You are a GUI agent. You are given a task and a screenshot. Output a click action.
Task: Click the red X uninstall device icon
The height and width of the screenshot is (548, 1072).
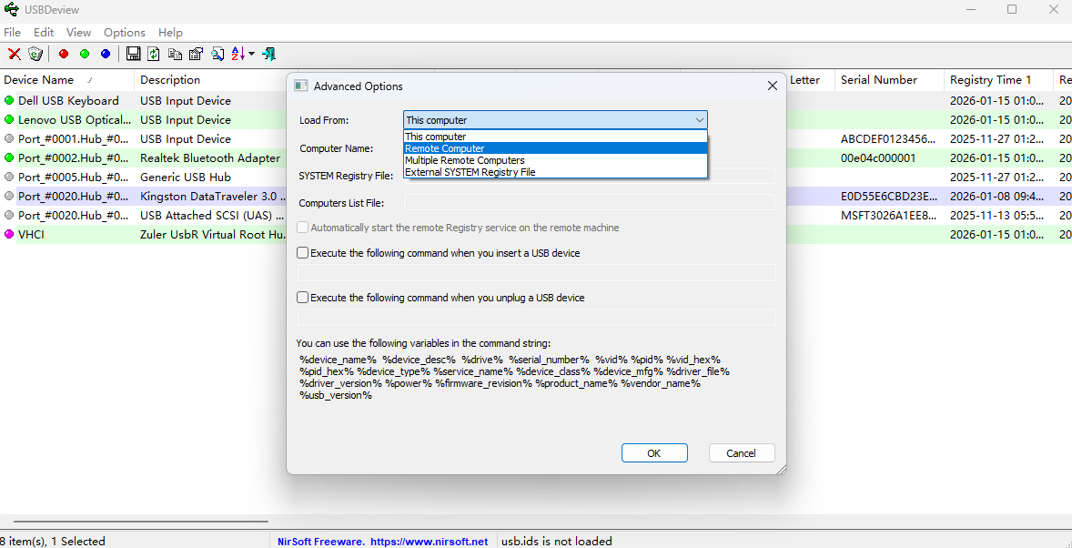(x=15, y=54)
